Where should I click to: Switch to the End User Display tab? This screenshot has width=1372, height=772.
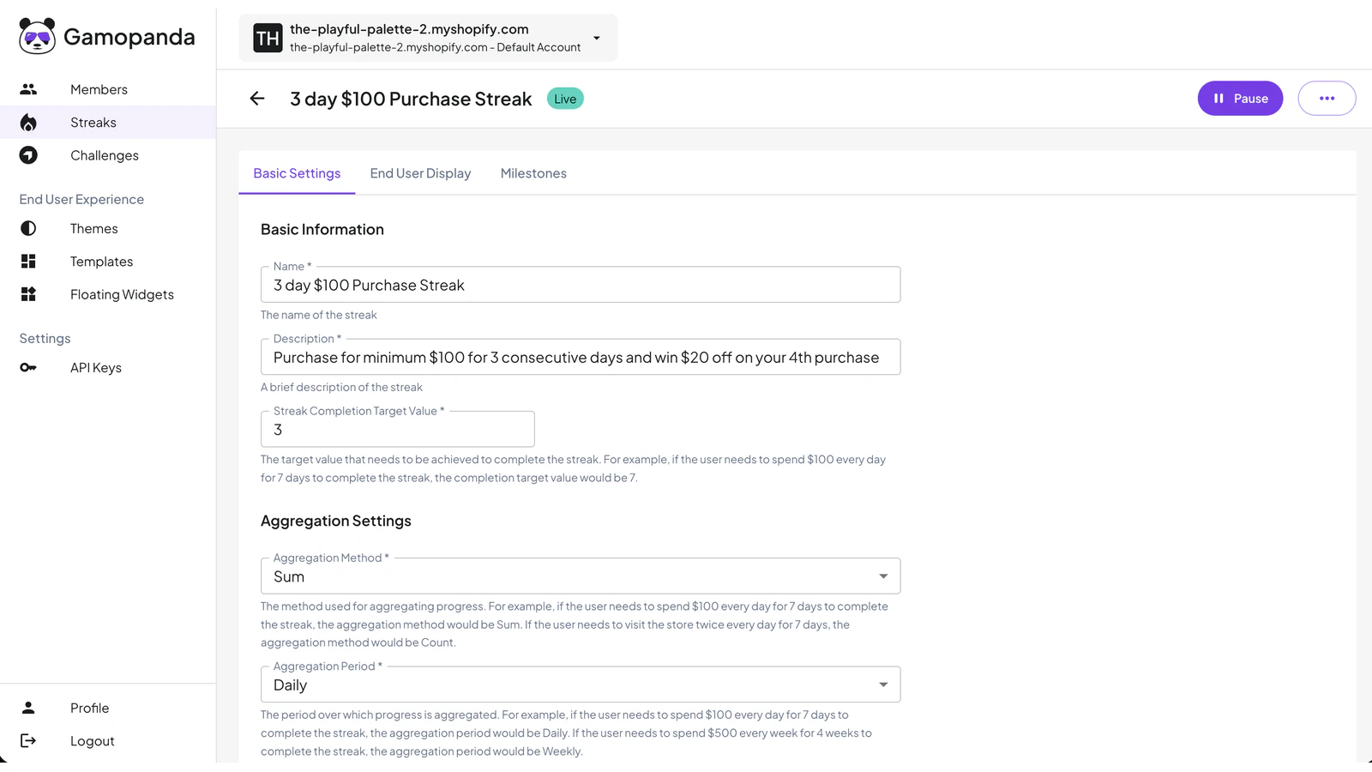[420, 173]
